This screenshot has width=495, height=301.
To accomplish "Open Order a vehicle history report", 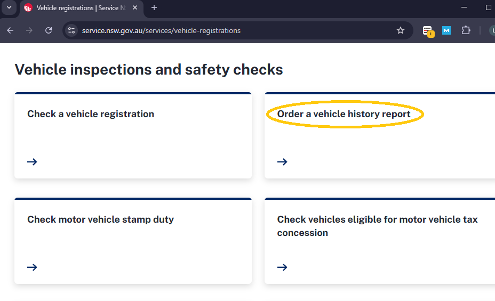I will pyautogui.click(x=344, y=114).
